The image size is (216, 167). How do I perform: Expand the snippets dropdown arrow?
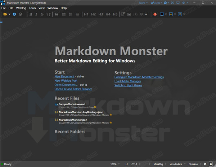tap(175, 14)
